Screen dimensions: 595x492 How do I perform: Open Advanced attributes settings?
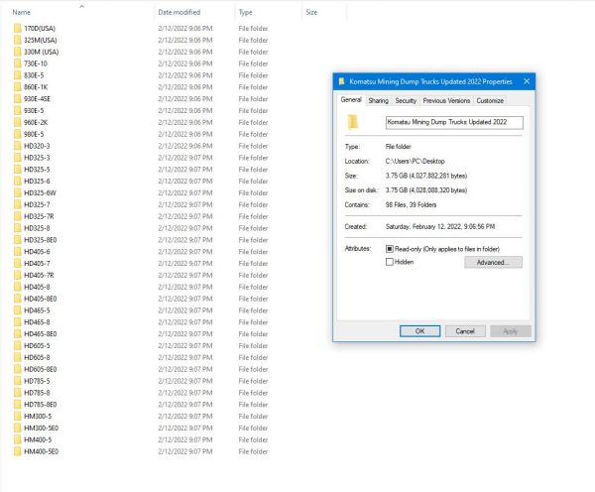click(x=493, y=262)
